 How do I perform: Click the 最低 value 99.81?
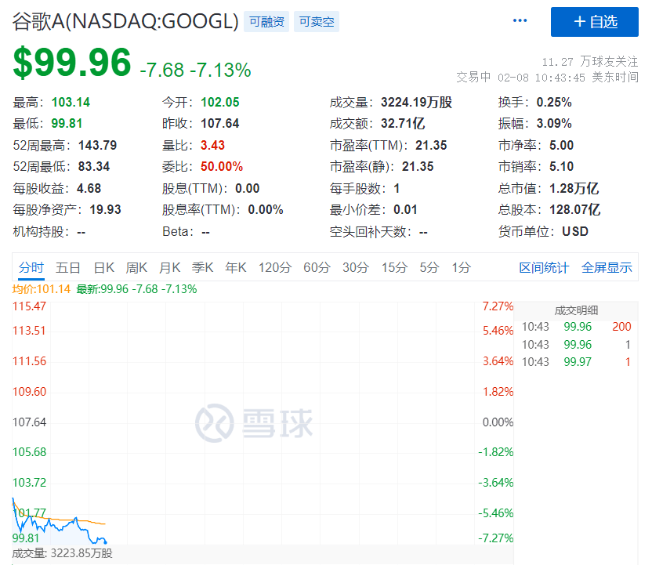(67, 124)
